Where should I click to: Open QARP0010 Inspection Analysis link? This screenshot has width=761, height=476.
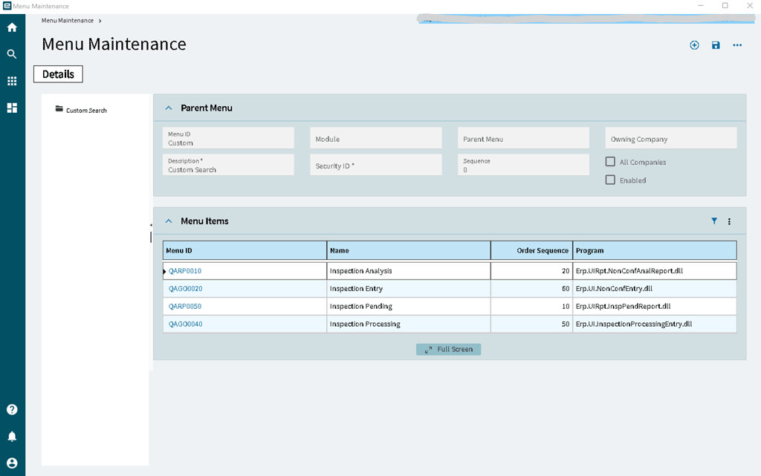[x=184, y=270]
